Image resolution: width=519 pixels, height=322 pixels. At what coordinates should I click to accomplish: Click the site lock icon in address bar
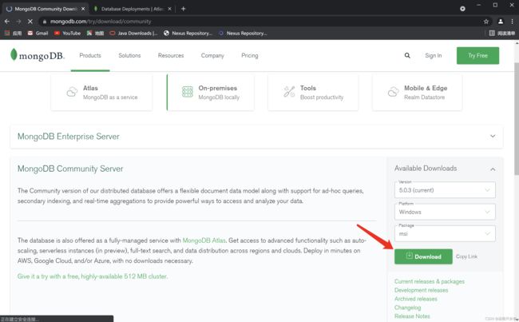45,22
